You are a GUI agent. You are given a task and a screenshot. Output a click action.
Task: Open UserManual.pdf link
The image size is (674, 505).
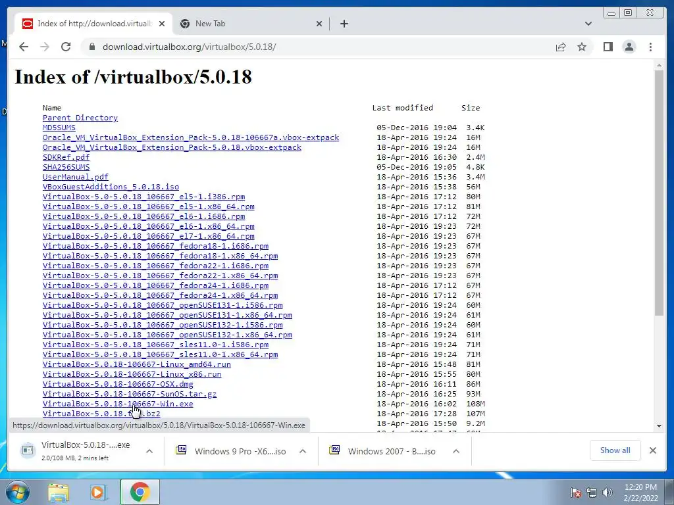point(76,177)
